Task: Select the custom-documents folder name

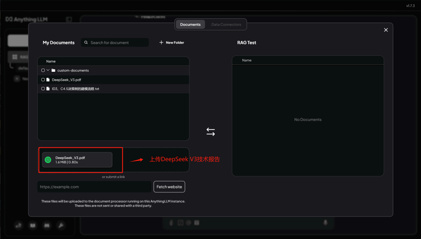Action: pyautogui.click(x=73, y=70)
